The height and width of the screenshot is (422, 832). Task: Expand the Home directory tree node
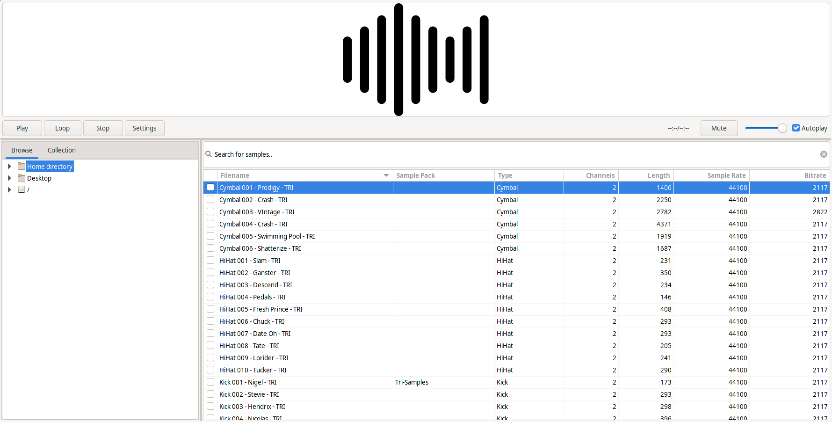pyautogui.click(x=9, y=166)
